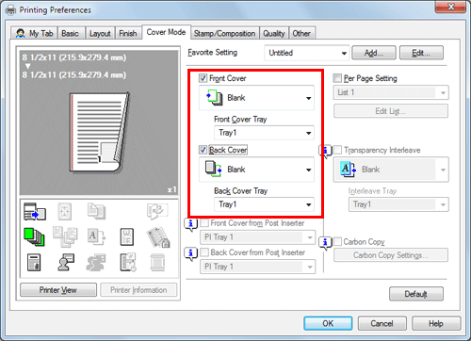This screenshot has width=471, height=341.
Task: Click the greyed copy protection icon with padlock
Action: click(x=158, y=237)
